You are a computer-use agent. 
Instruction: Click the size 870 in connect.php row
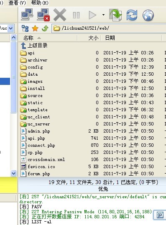pos(94,146)
